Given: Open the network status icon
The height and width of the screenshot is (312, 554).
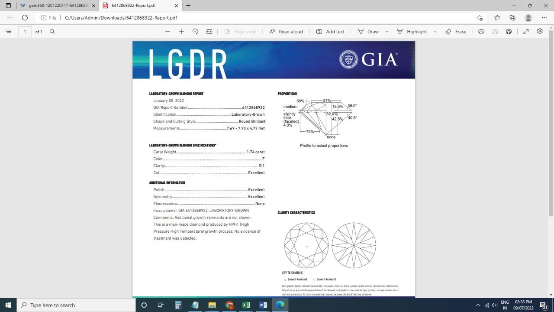Looking at the screenshot, I should (487, 305).
